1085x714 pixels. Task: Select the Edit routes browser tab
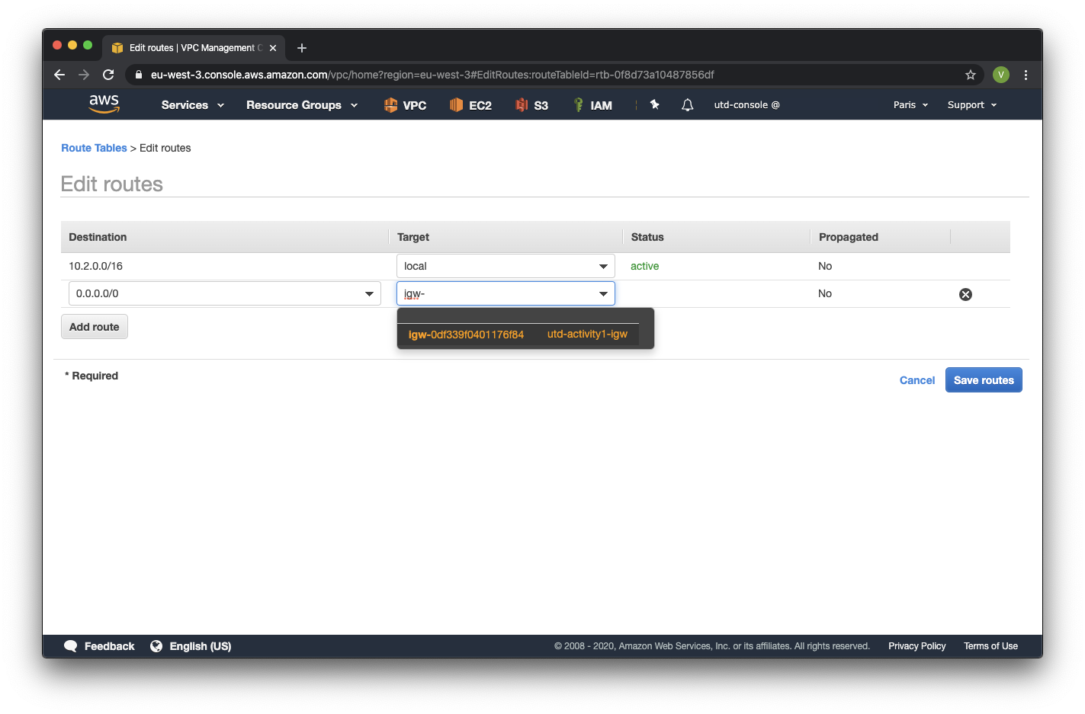pyautogui.click(x=194, y=48)
